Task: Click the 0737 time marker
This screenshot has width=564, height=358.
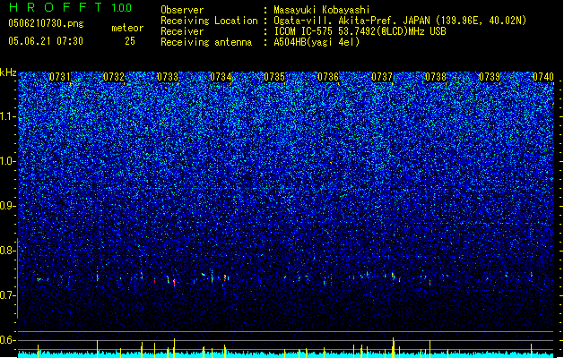Action: pos(382,77)
